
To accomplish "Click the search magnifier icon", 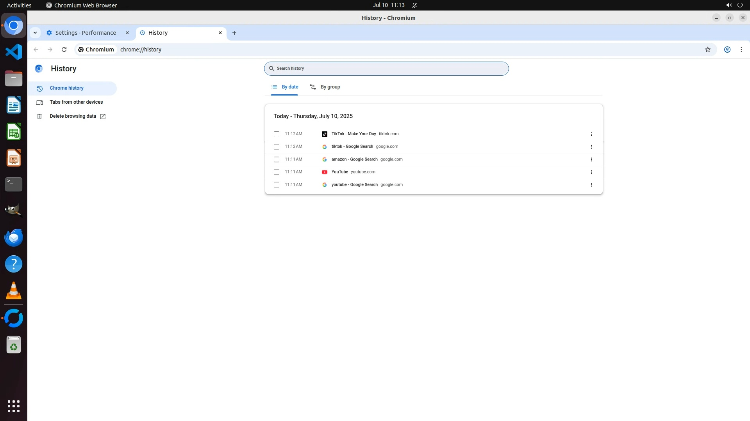I will coord(271,69).
